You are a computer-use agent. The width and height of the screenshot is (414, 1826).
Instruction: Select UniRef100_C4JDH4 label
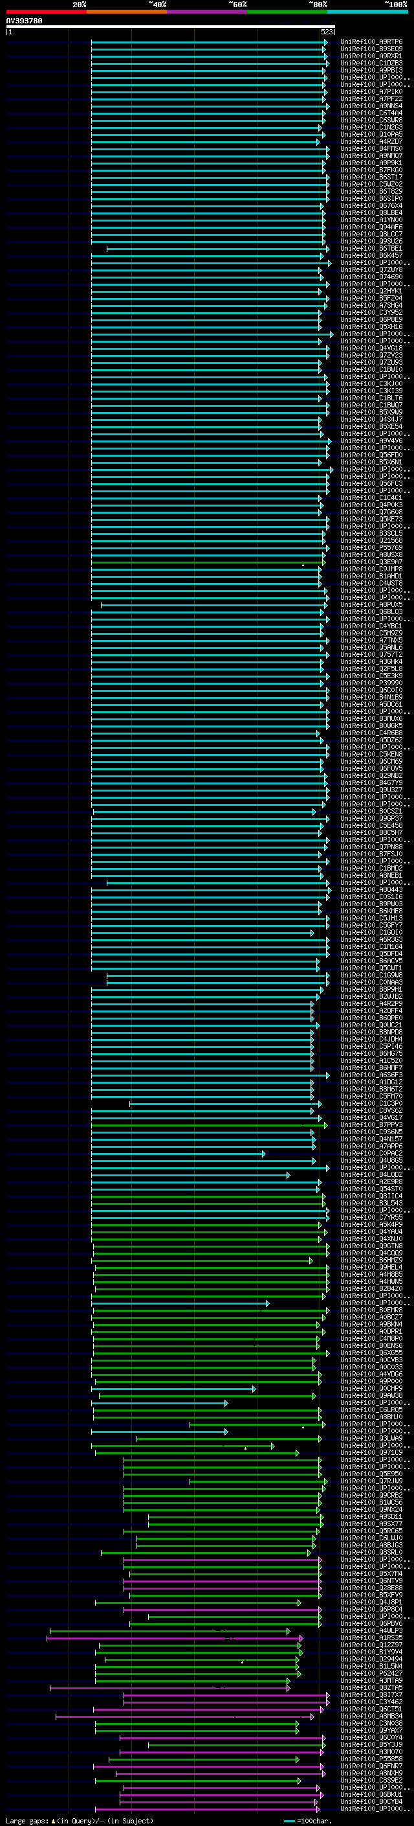pyautogui.click(x=371, y=1039)
